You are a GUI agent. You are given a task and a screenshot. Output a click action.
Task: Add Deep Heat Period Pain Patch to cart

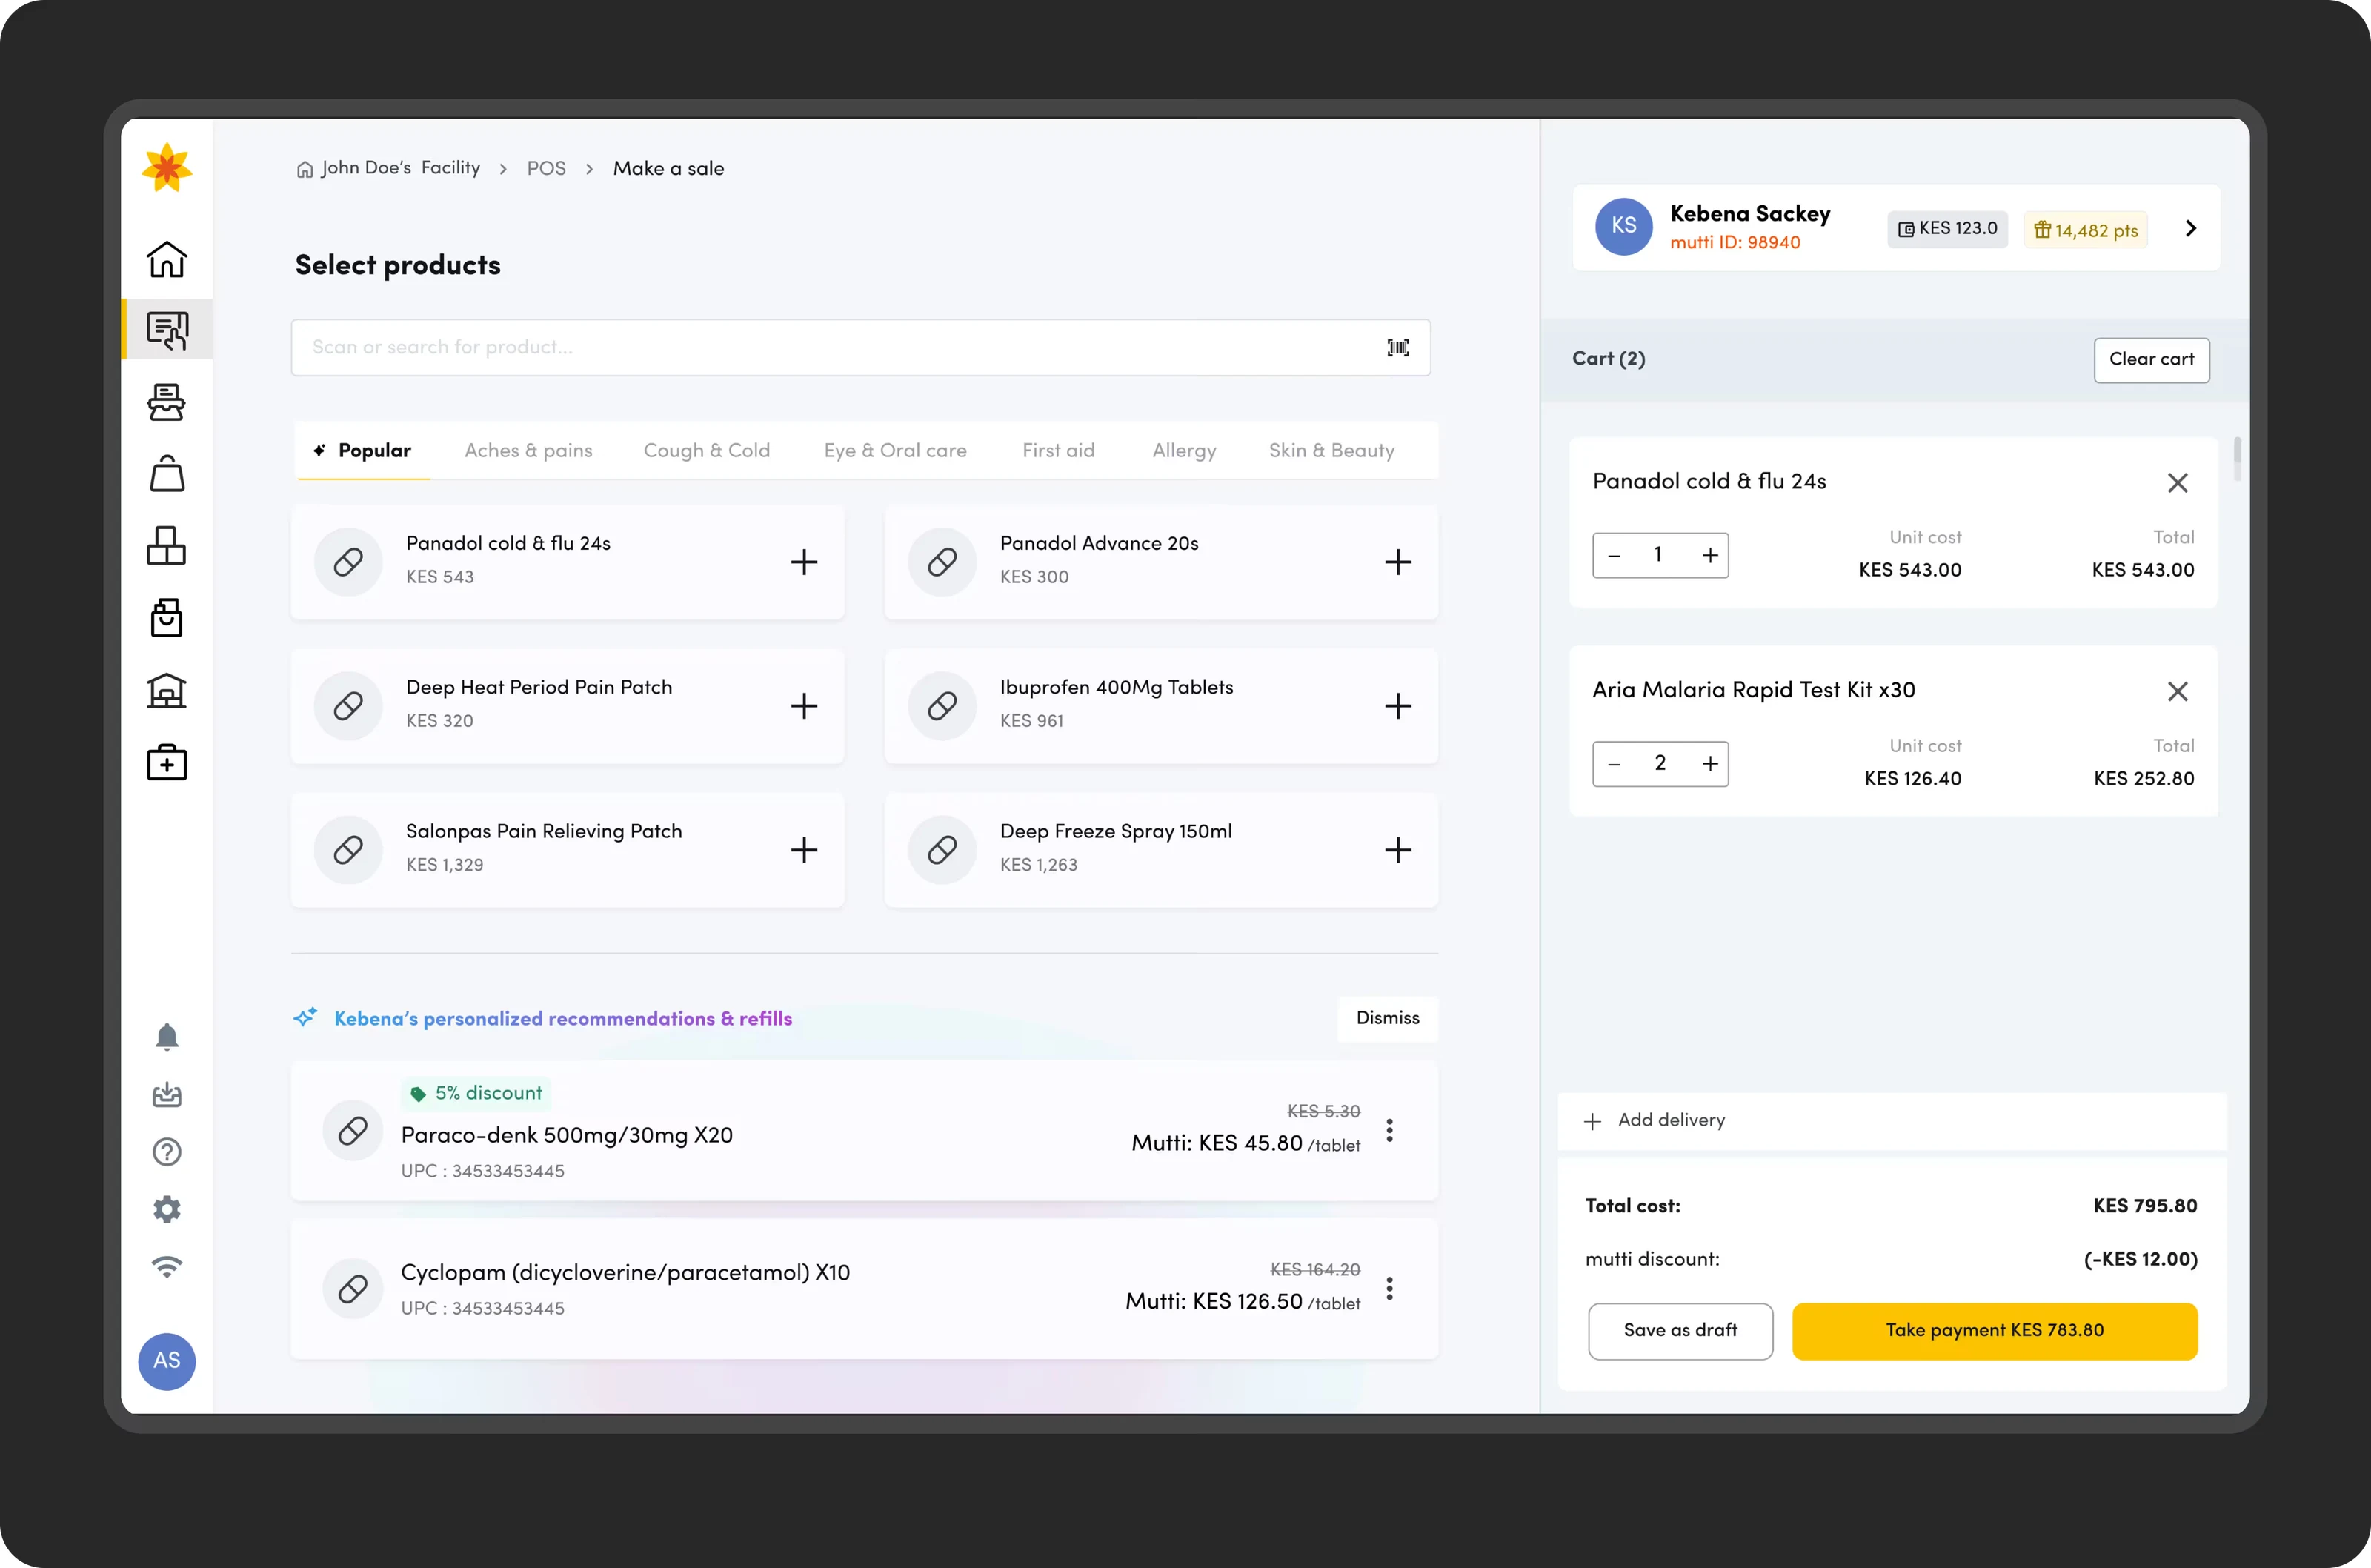pos(804,706)
